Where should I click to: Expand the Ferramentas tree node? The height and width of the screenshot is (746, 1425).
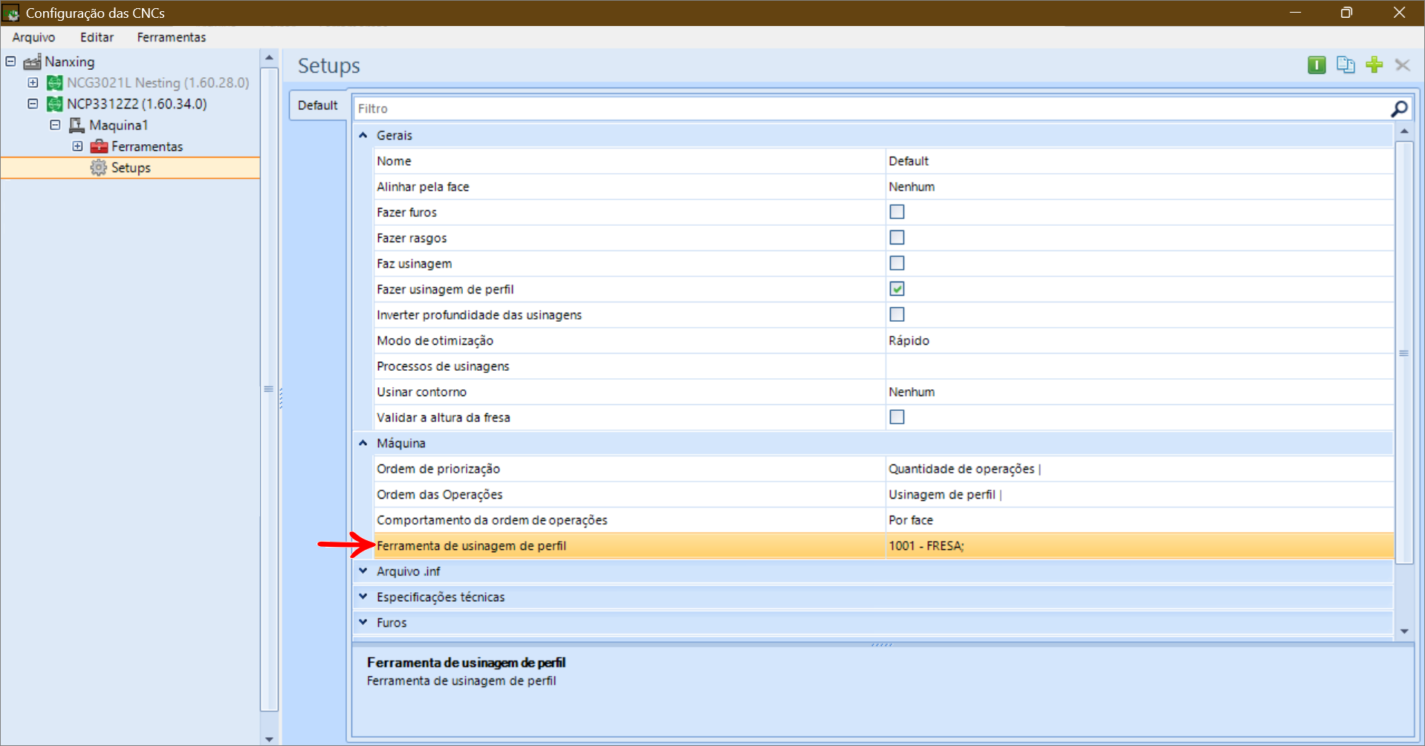point(78,146)
